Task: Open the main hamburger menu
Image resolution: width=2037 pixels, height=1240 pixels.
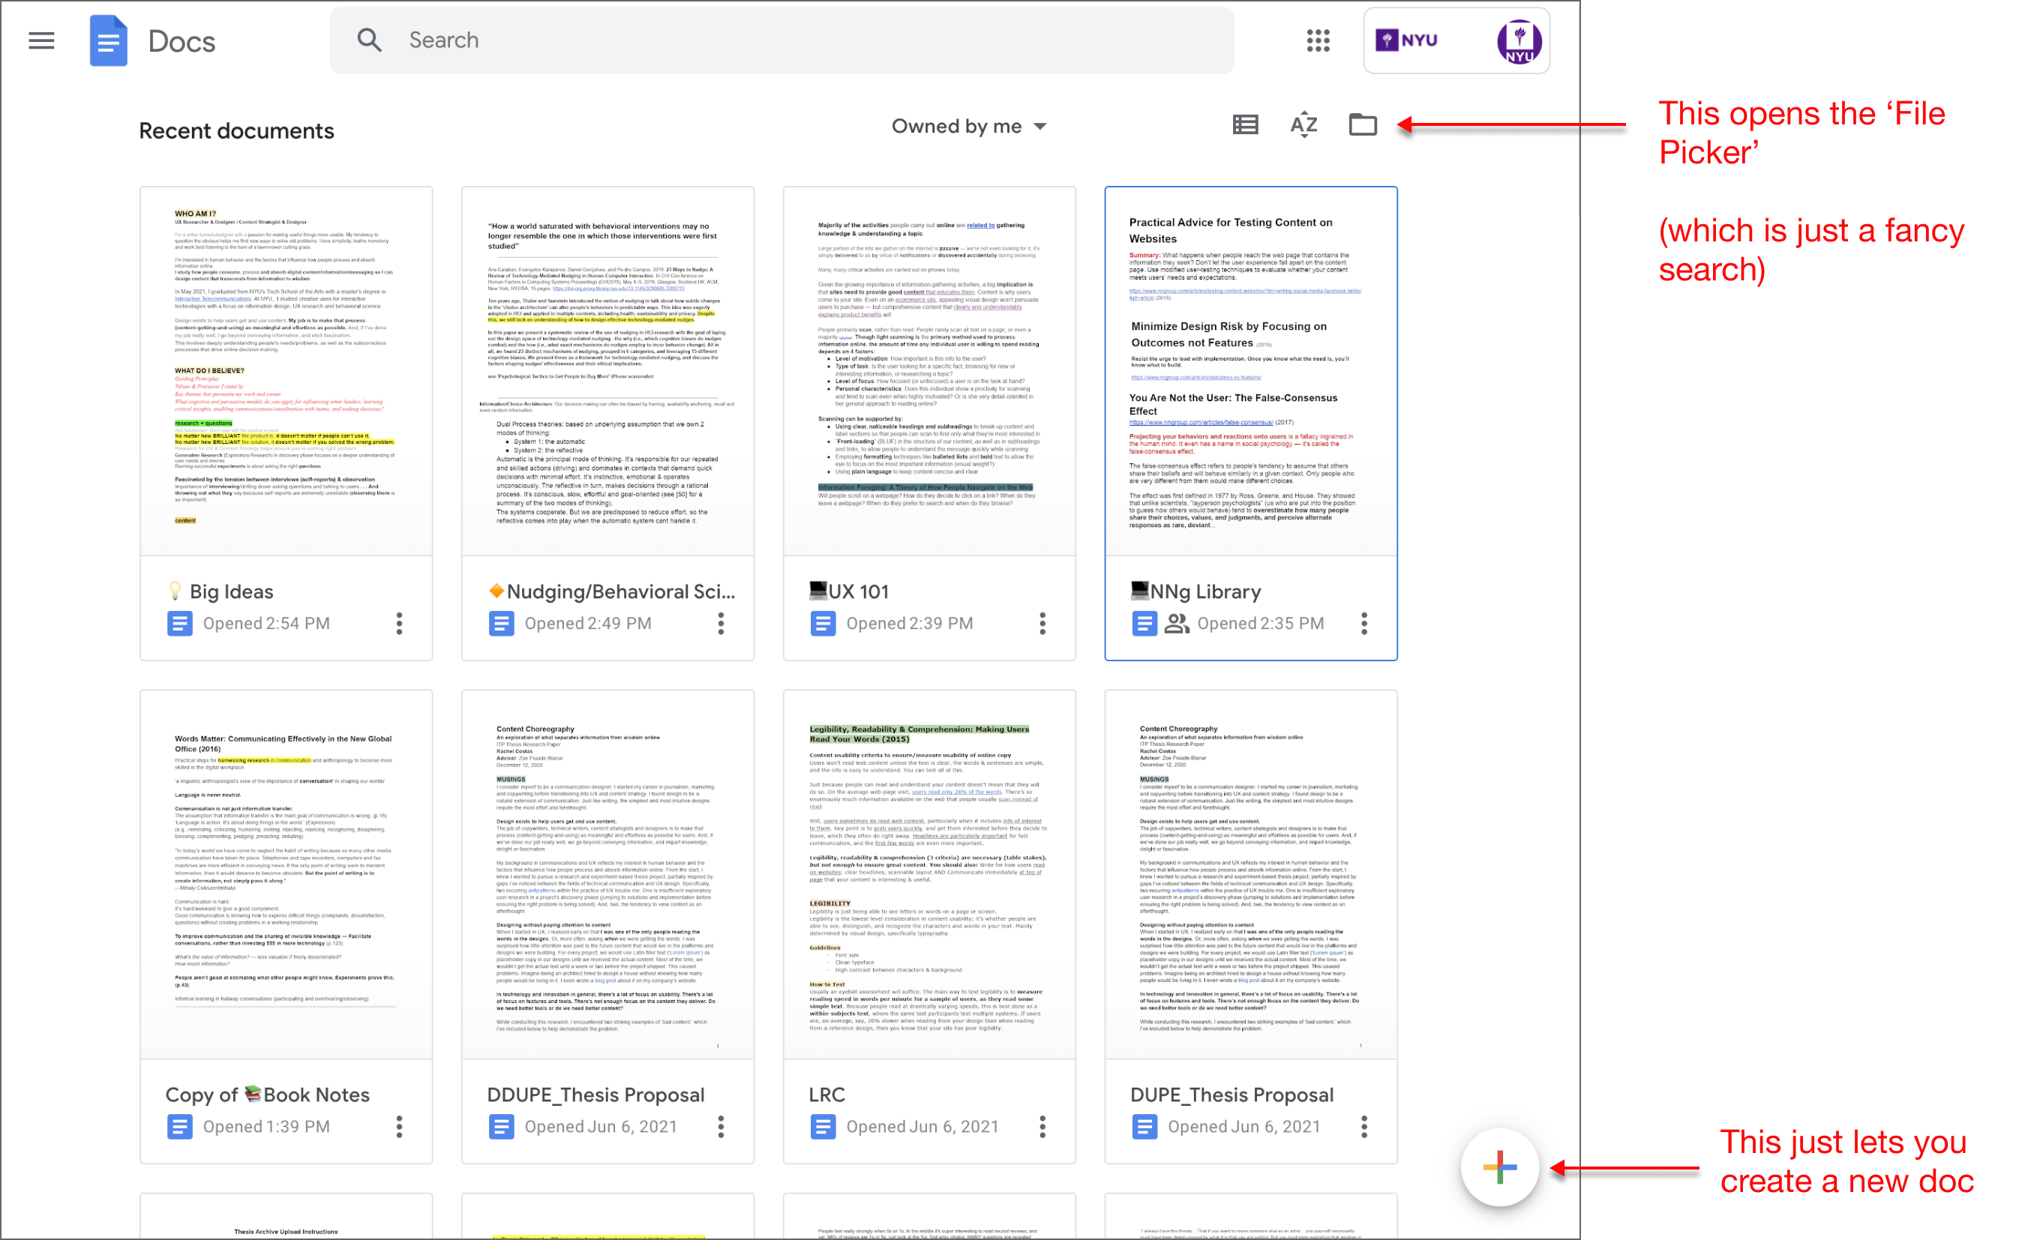Action: pos(41,40)
